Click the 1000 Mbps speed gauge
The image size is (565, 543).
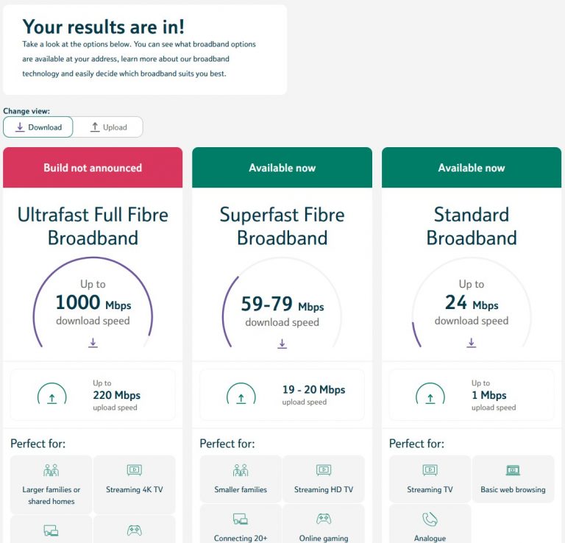[x=93, y=302]
